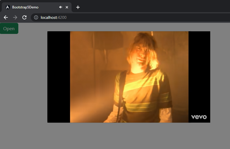This screenshot has height=149, width=230.
Task: Go back to the previous page
Action: click(x=6, y=17)
